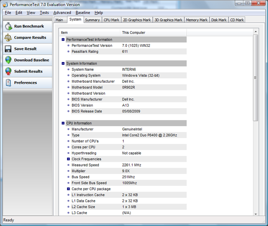Open the Advanced menu
Screen dimensions: 268x226
point(62,13)
